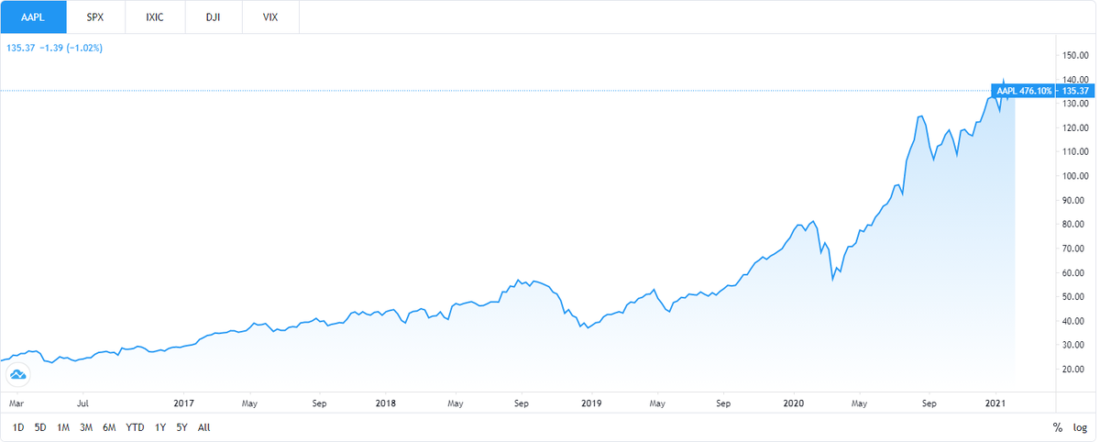Toggle percent scale mode
This screenshot has width=1100, height=442.
point(1058,427)
